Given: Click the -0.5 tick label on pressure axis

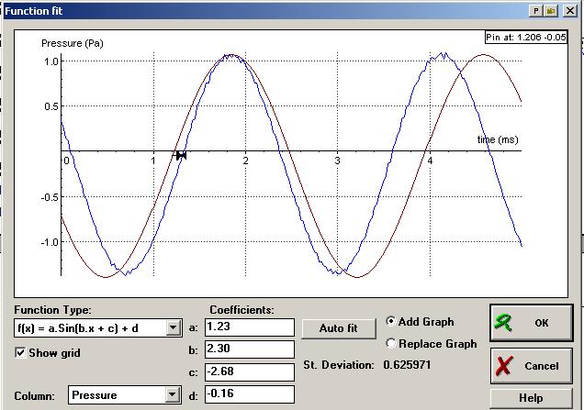Looking at the screenshot, I should click(x=50, y=197).
